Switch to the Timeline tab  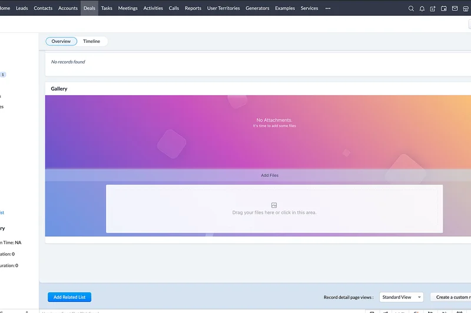[92, 41]
